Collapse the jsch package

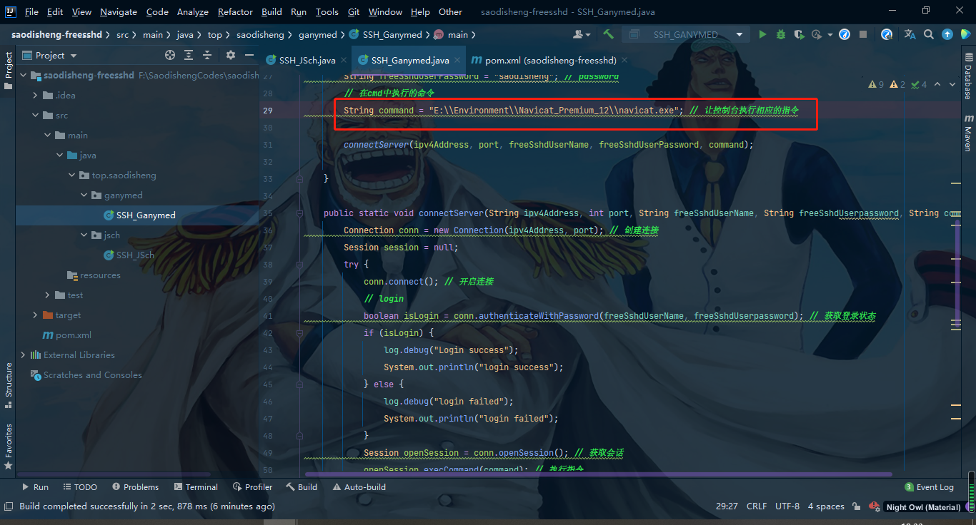coord(84,235)
